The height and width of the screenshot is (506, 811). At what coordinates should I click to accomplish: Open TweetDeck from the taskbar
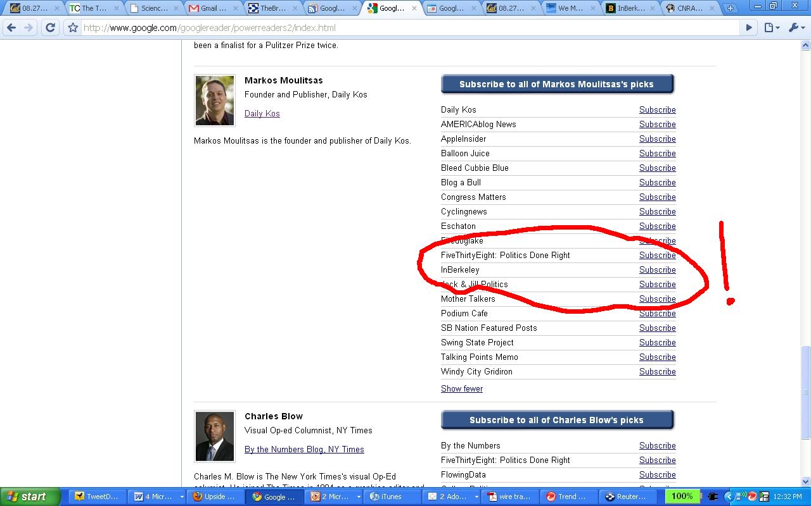[98, 497]
